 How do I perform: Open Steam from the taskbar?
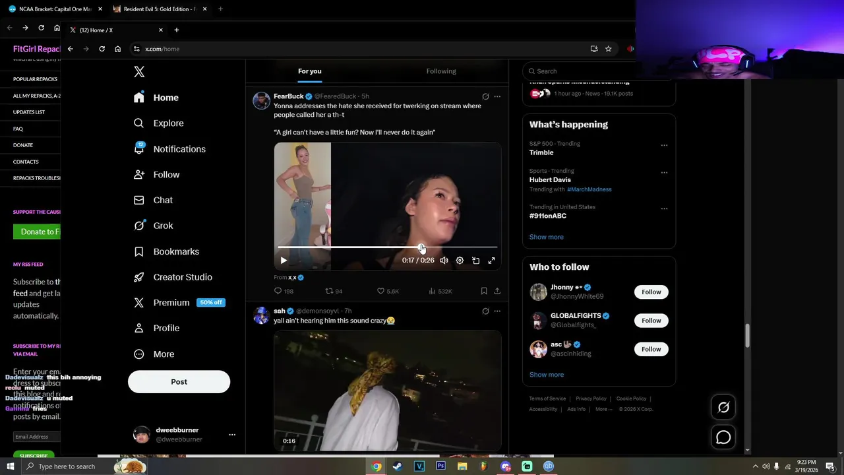(x=398, y=466)
